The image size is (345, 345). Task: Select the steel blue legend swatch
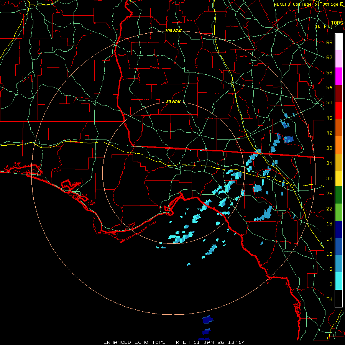pyautogui.click(x=338, y=264)
